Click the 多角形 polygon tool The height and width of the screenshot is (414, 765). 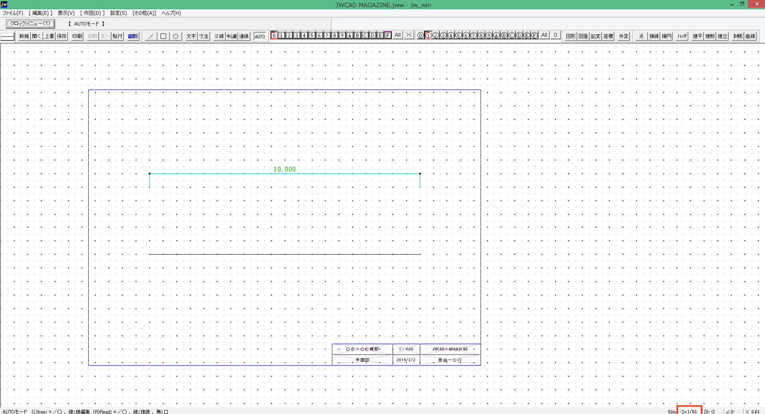pyautogui.click(x=737, y=36)
